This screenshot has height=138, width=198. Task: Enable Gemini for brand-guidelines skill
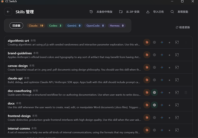tap(162, 55)
